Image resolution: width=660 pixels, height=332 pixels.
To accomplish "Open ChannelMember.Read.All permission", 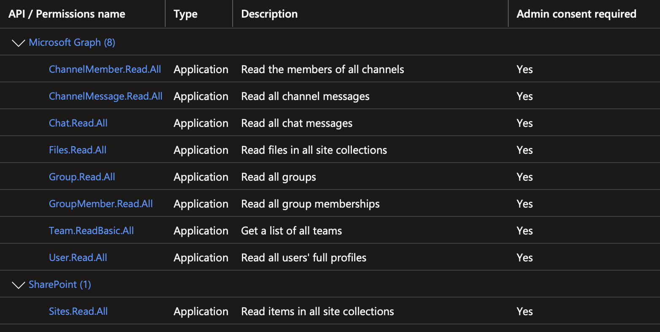I will [105, 69].
